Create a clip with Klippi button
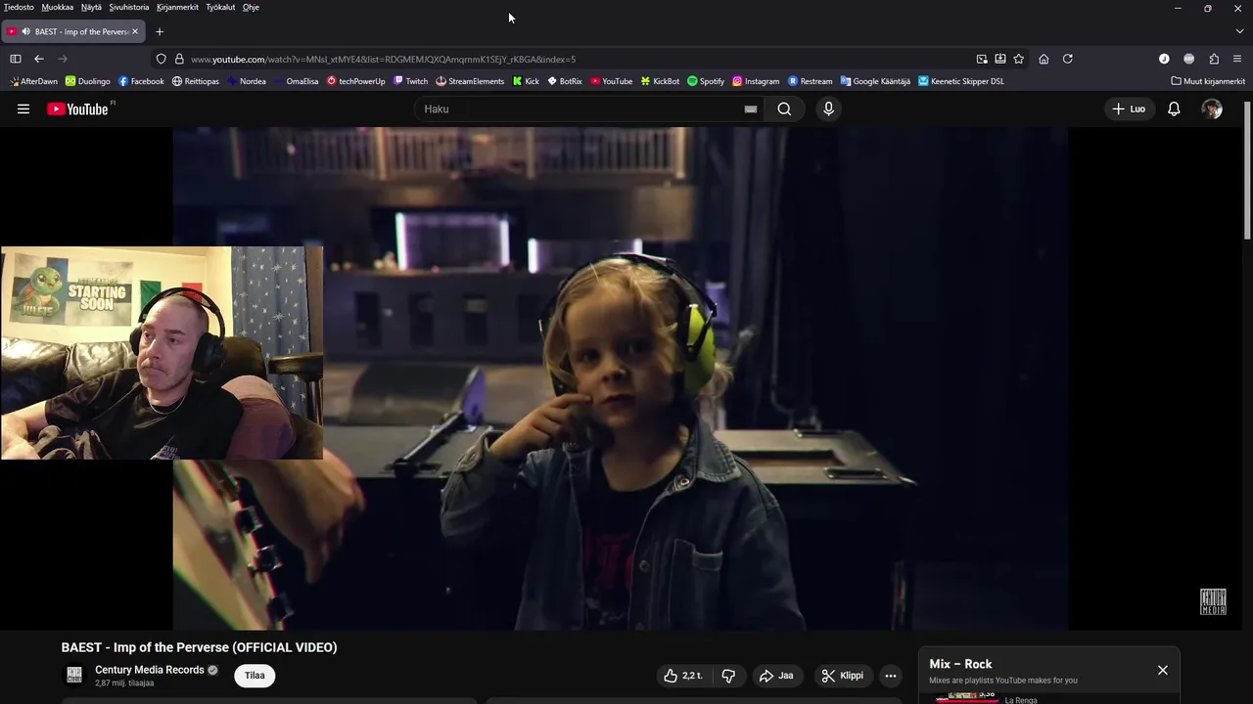The image size is (1253, 704). tap(843, 676)
